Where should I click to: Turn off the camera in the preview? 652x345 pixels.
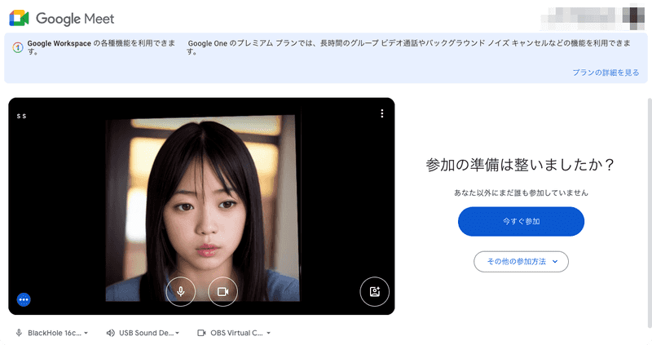pyautogui.click(x=222, y=291)
